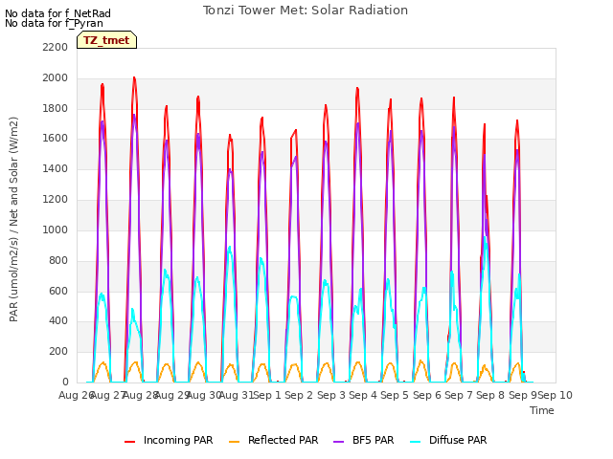Screen dimensions: 613x459
Task: Click the Sep 2 x-axis date label
Action: (299, 395)
